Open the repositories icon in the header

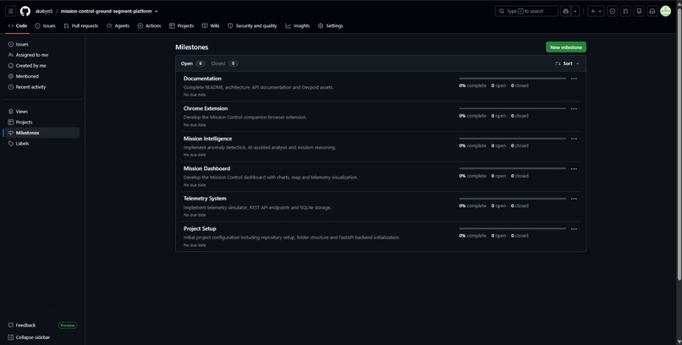(639, 11)
